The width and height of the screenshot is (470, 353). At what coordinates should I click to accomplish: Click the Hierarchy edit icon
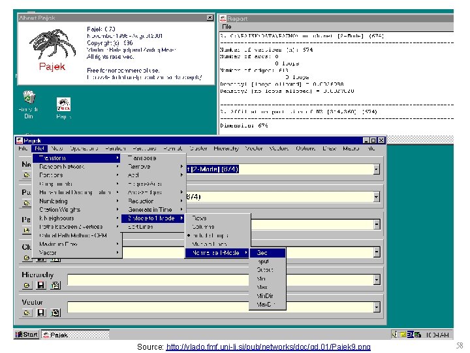click(55, 285)
